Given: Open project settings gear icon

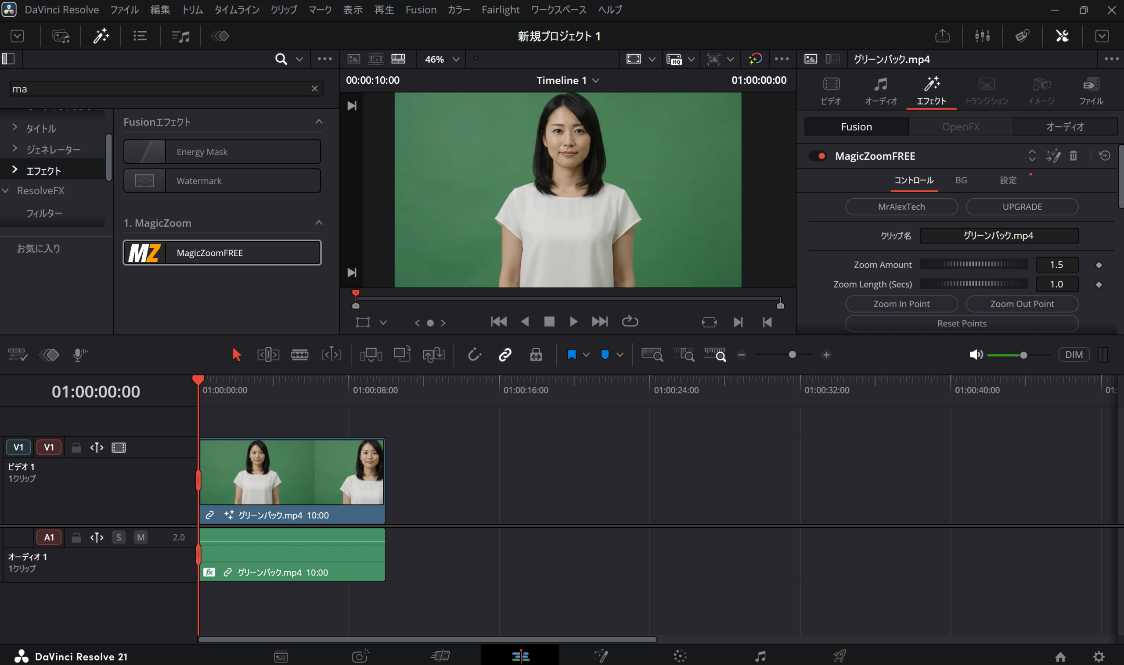Looking at the screenshot, I should tap(1099, 657).
